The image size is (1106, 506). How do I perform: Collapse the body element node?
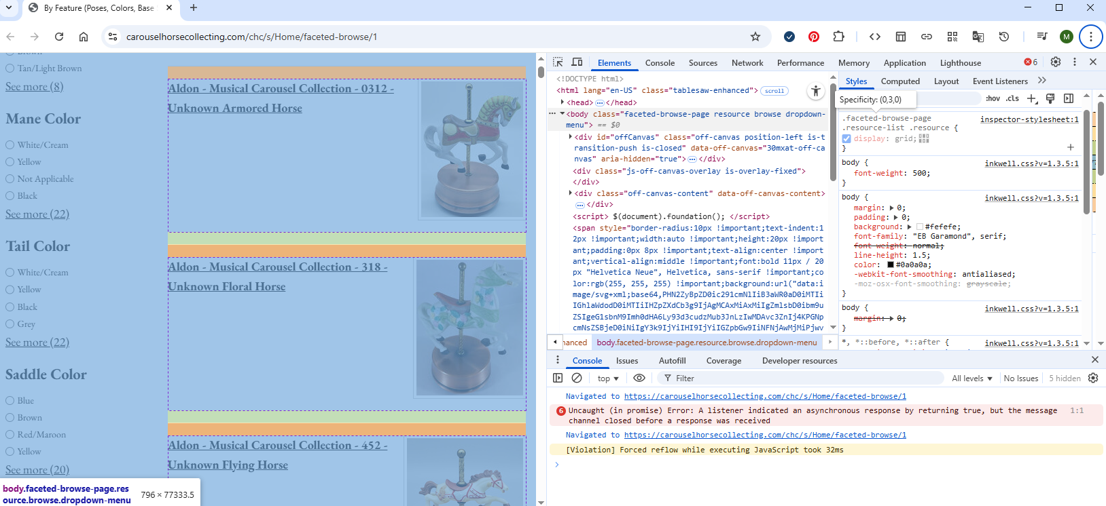pos(563,114)
